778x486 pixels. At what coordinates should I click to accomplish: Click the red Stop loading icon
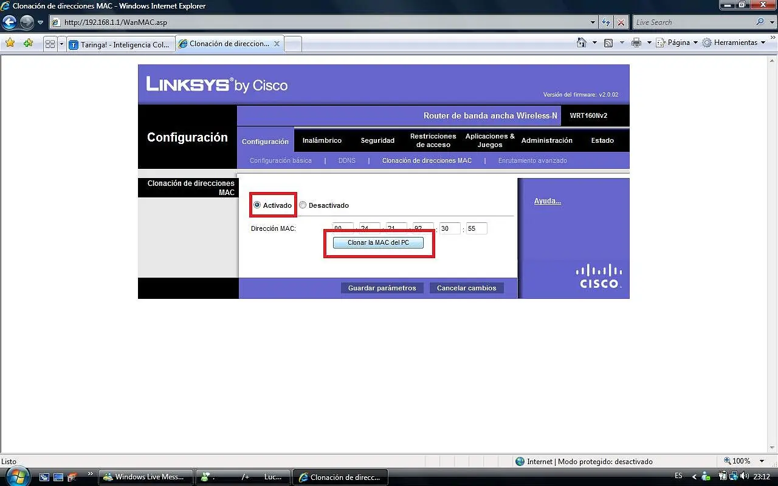[621, 22]
